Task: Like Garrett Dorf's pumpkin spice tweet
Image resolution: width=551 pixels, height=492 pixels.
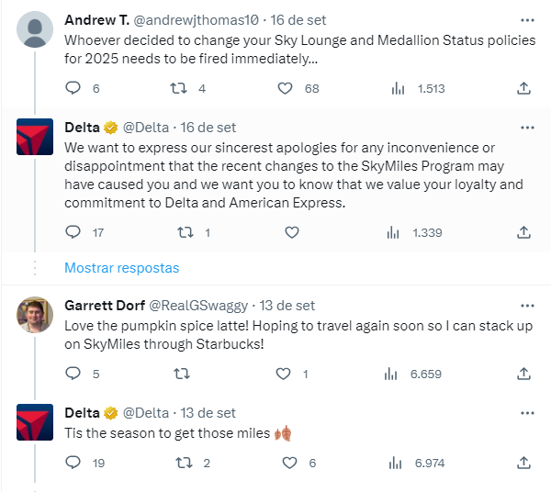Action: pyautogui.click(x=285, y=374)
